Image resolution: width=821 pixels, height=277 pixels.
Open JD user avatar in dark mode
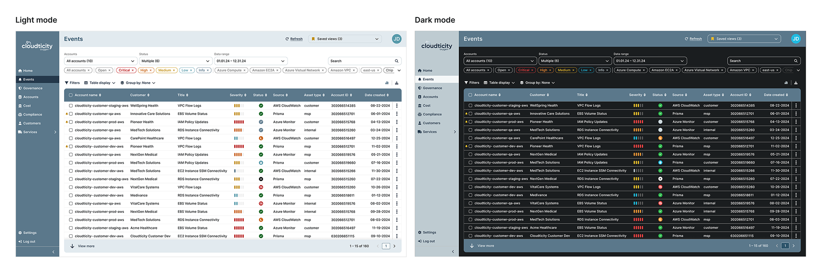coord(796,38)
